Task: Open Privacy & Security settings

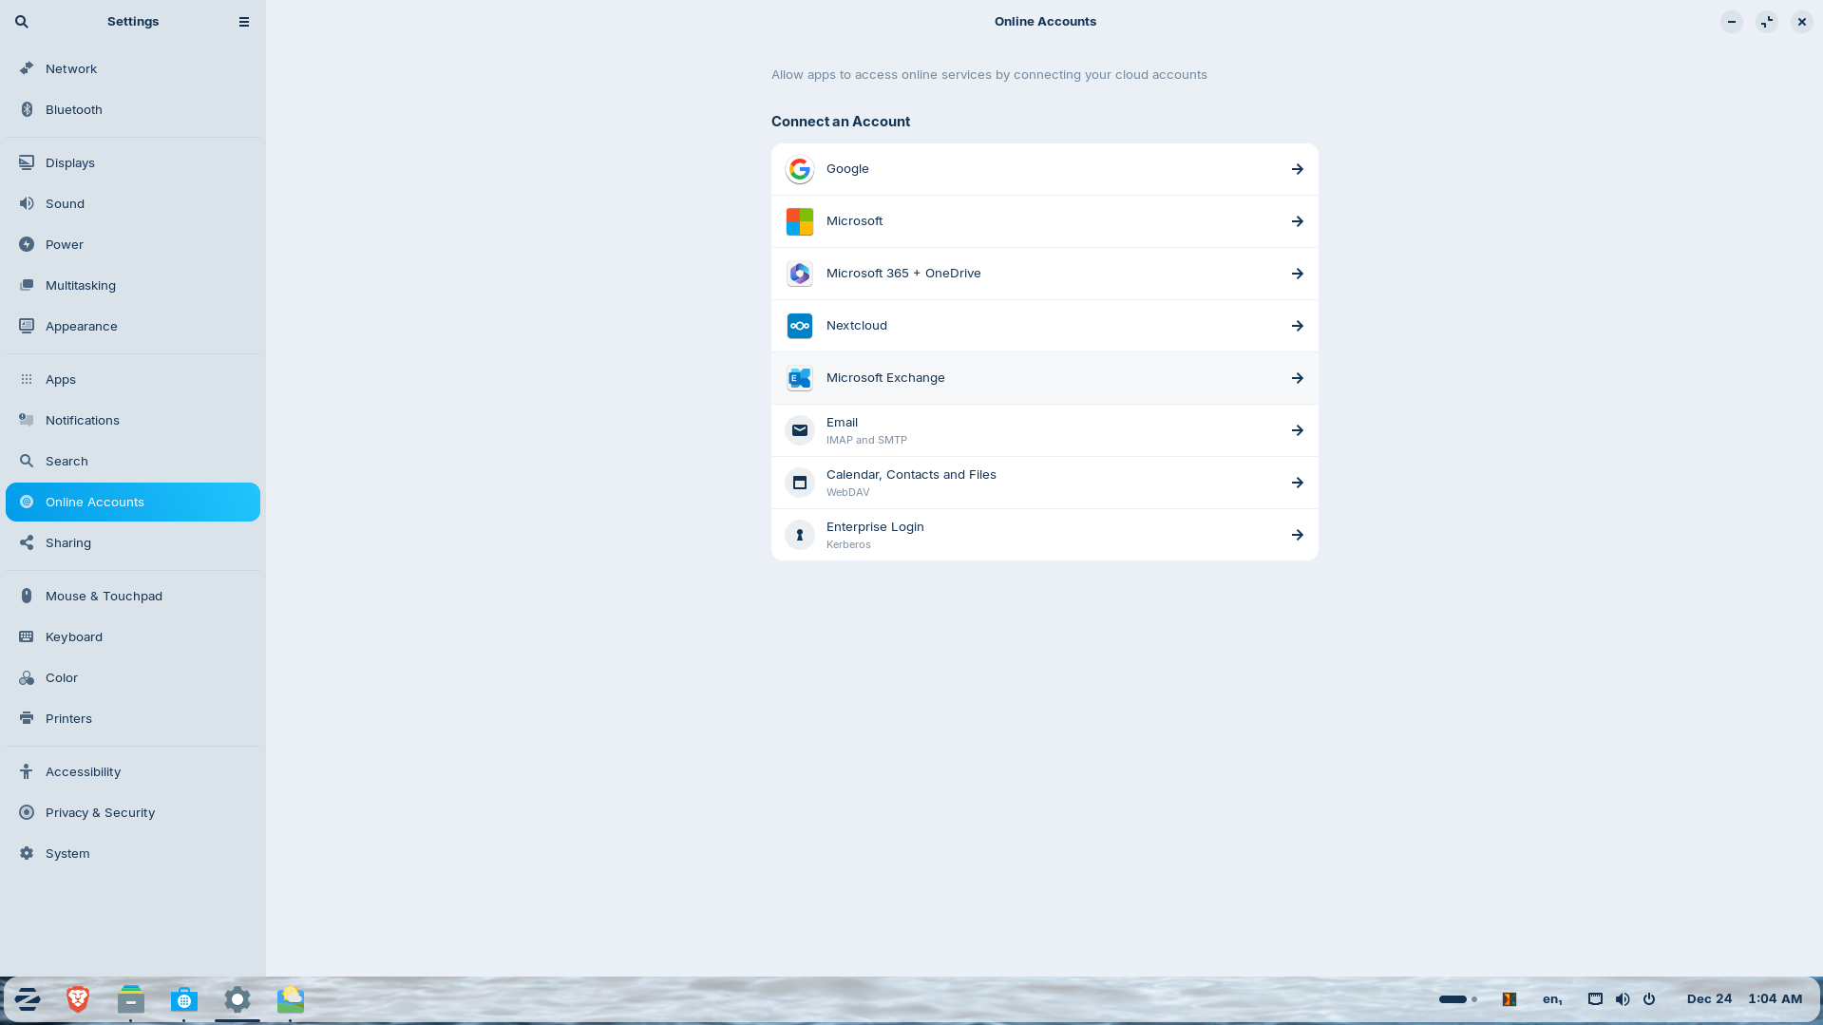Action: point(101,812)
